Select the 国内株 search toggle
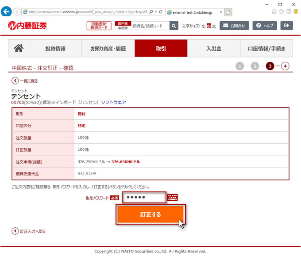 point(123,23)
